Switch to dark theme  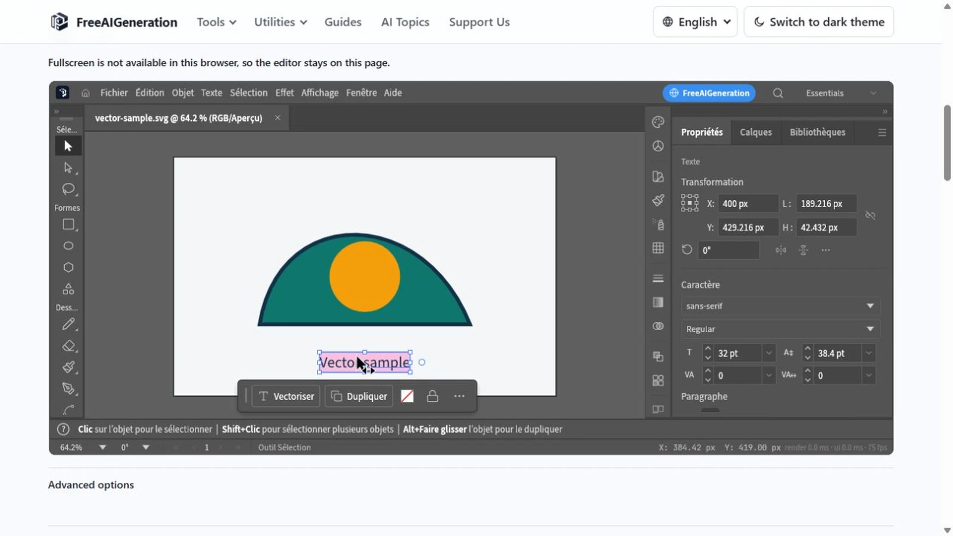click(x=818, y=22)
